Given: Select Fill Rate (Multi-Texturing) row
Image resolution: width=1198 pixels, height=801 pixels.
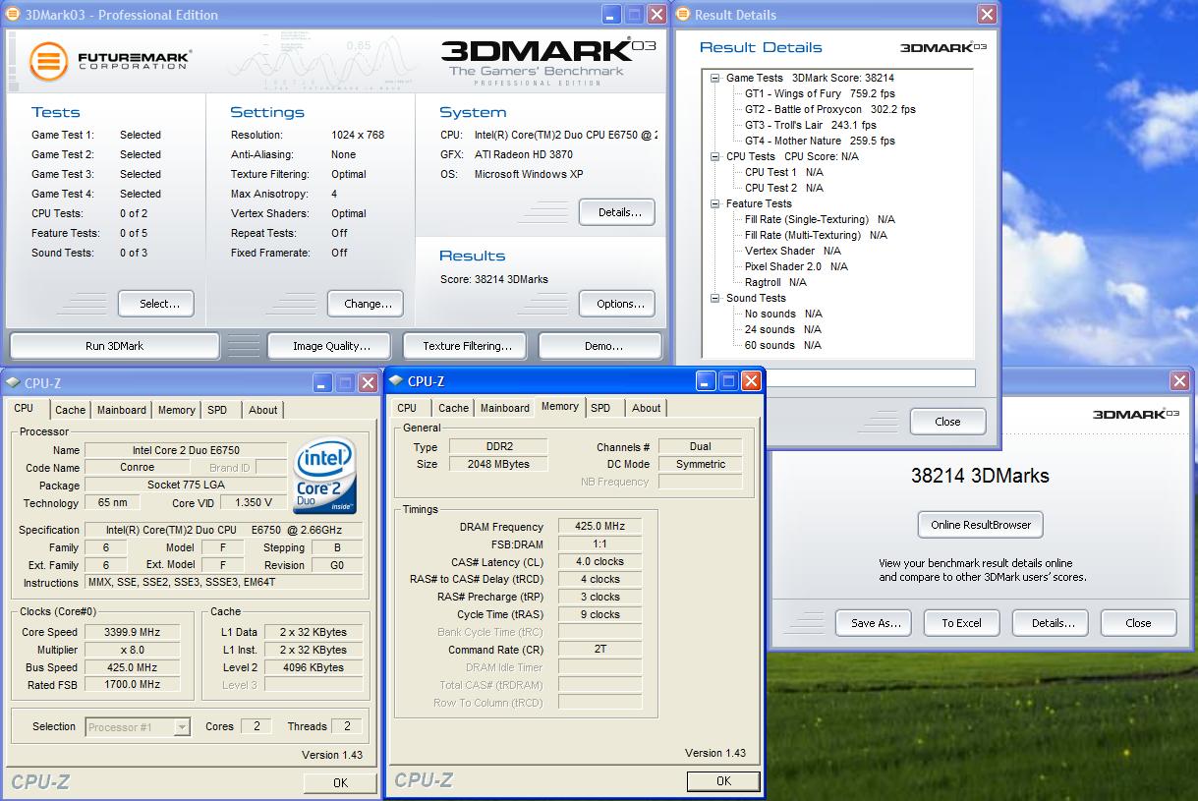Looking at the screenshot, I should click(x=816, y=235).
